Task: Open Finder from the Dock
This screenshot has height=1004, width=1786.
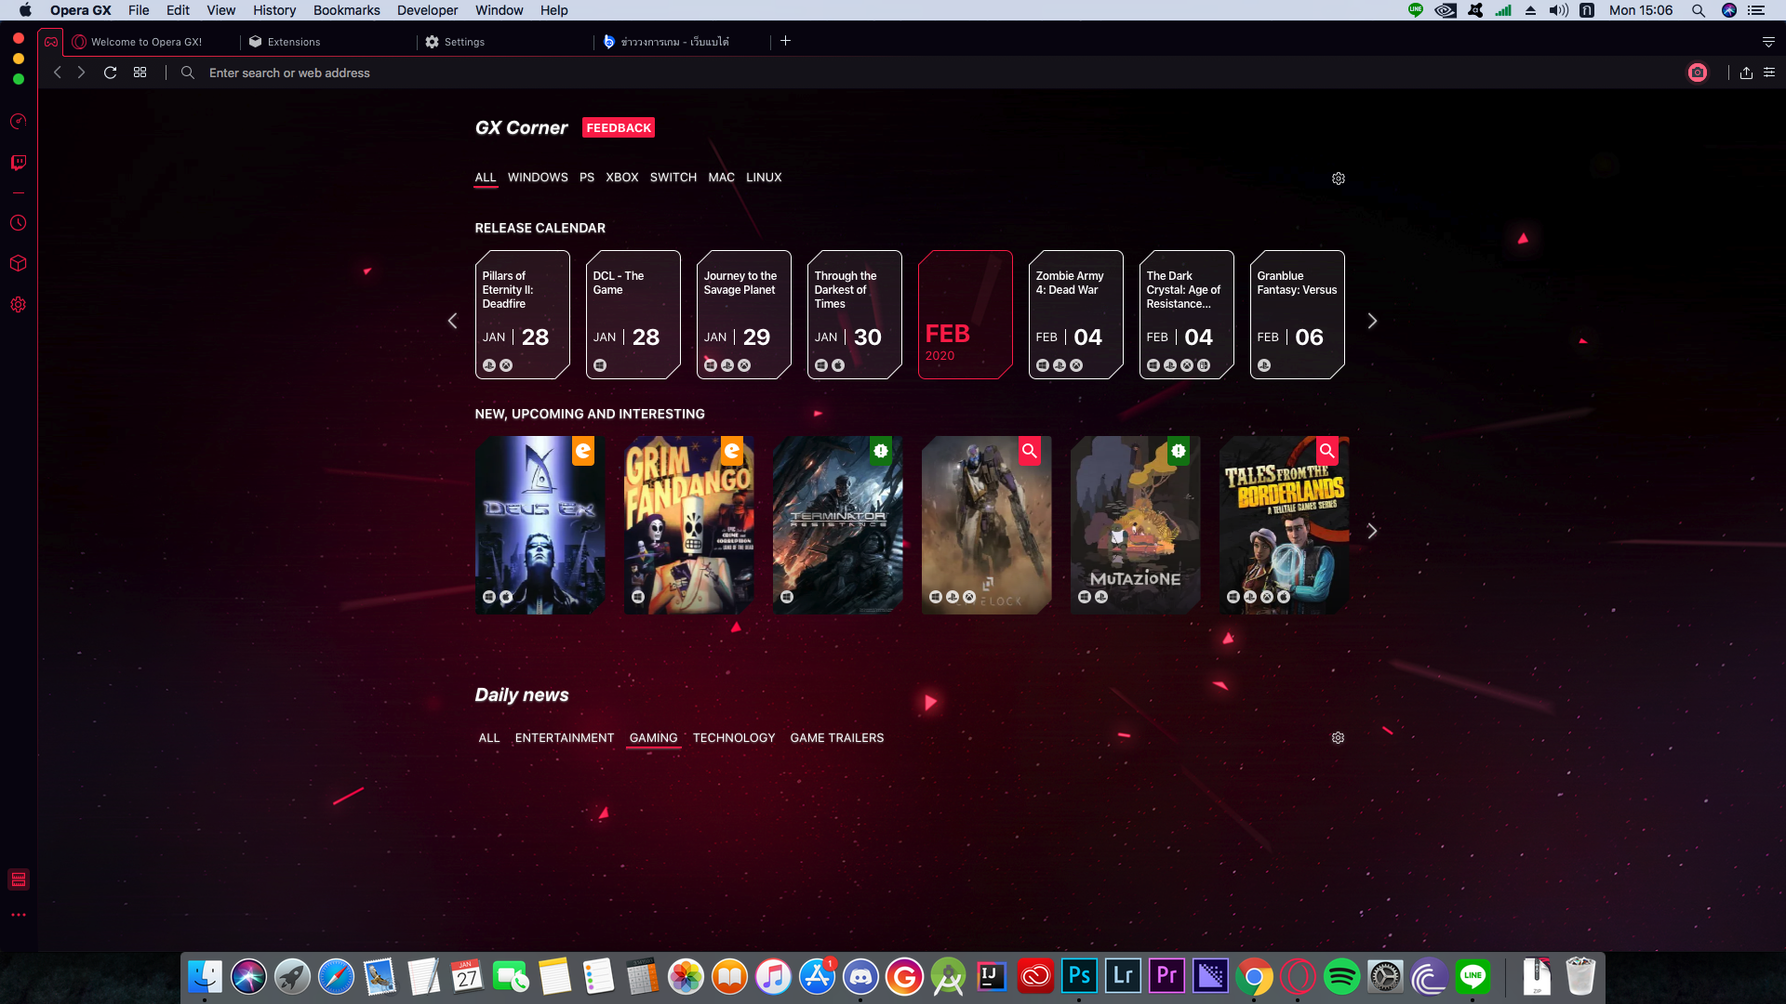Action: pyautogui.click(x=205, y=977)
